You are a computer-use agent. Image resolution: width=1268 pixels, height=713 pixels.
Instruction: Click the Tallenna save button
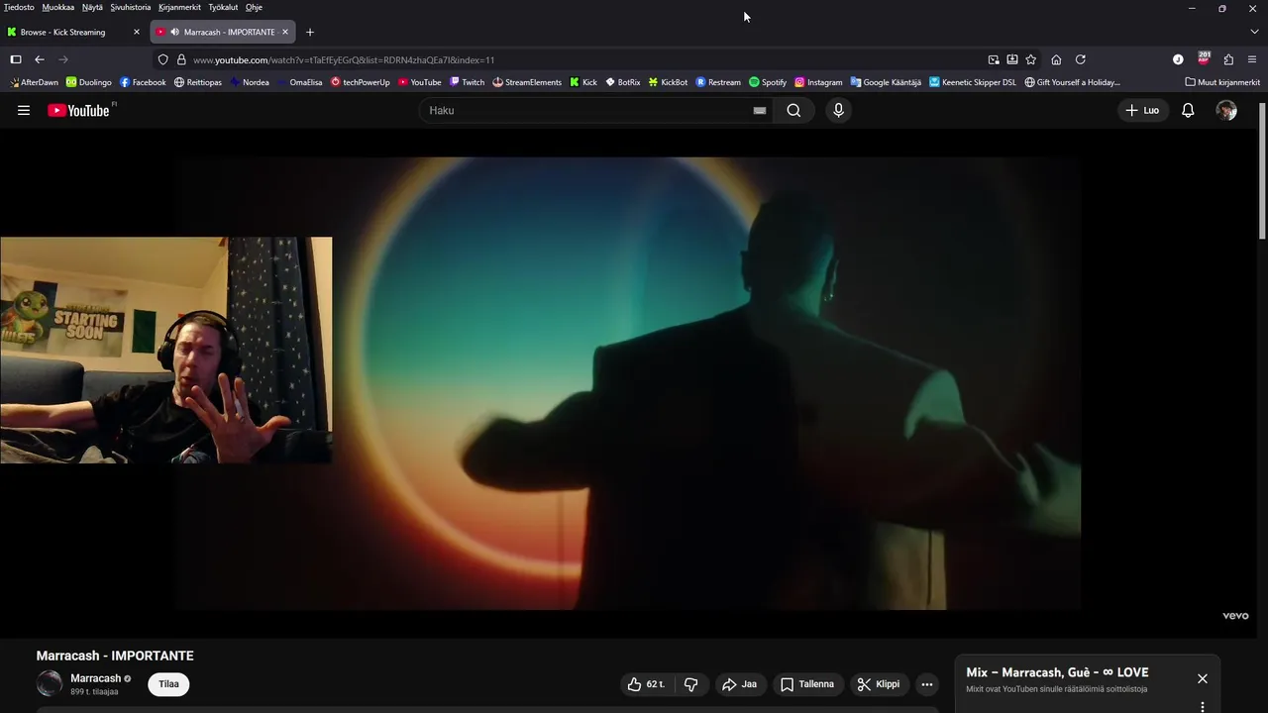pos(807,684)
